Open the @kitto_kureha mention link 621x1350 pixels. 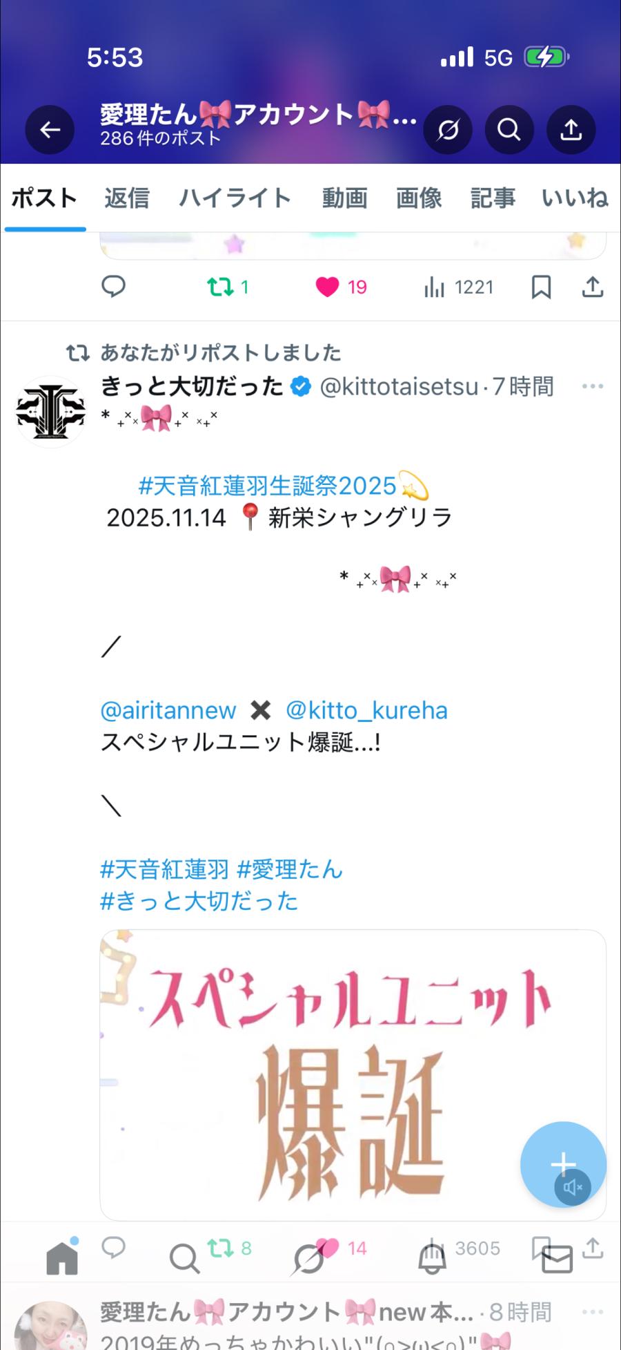tap(366, 710)
